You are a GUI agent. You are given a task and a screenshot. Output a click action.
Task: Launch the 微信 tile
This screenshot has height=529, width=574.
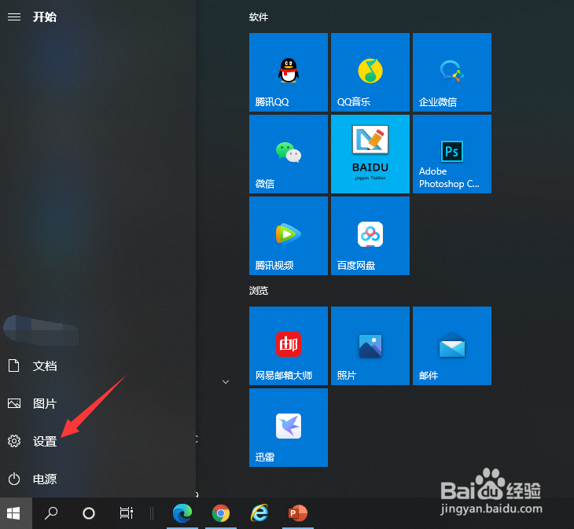[289, 154]
